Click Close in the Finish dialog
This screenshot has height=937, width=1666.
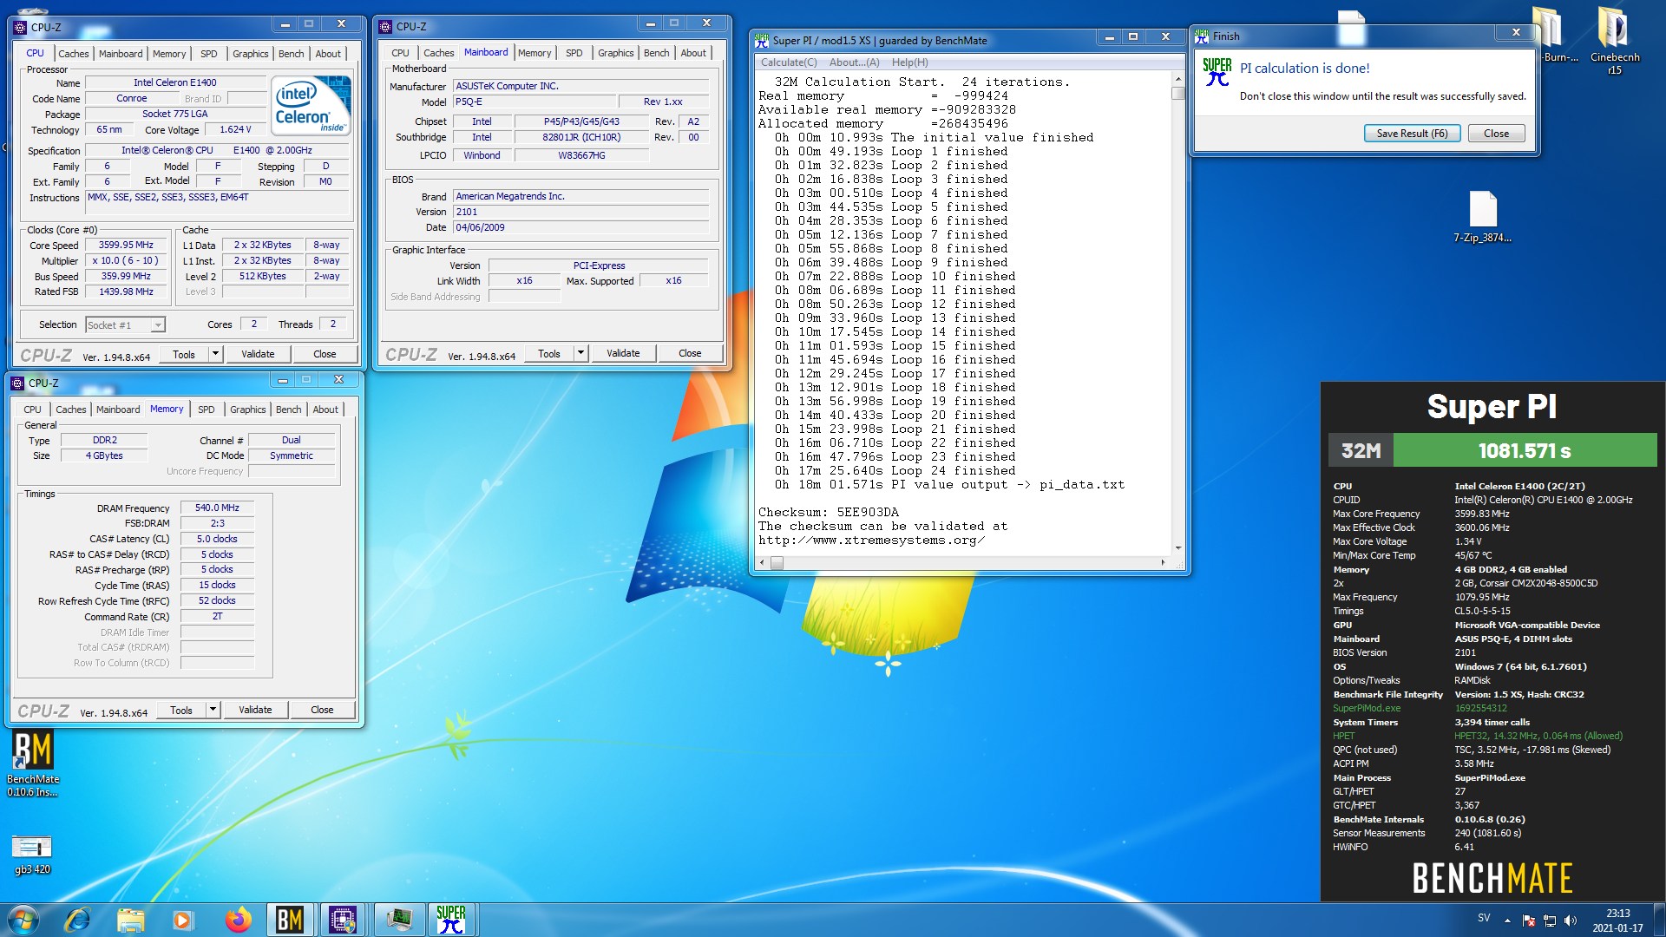click(x=1496, y=134)
